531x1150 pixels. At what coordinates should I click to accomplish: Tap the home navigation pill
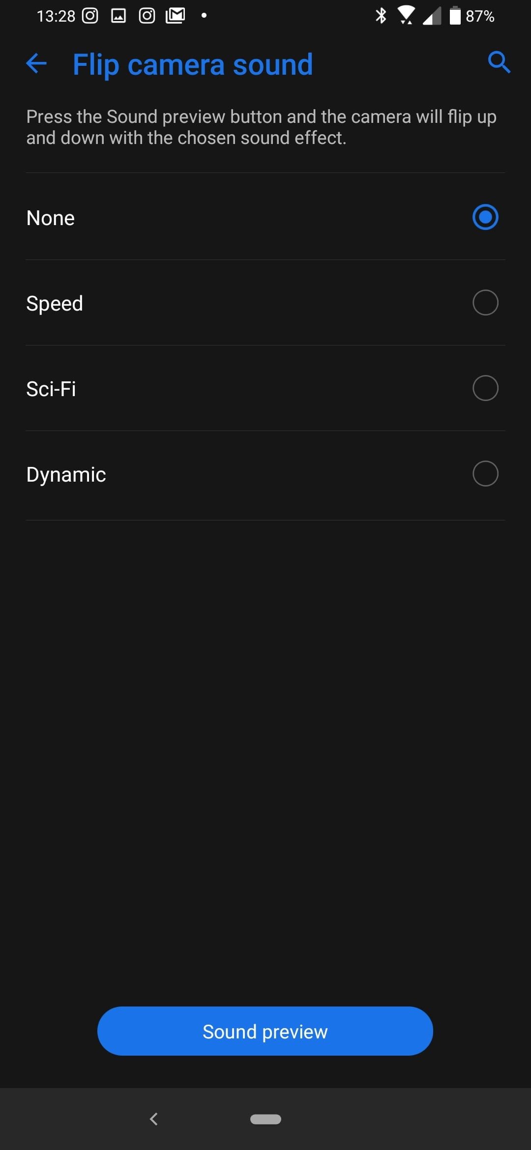pos(265,1119)
